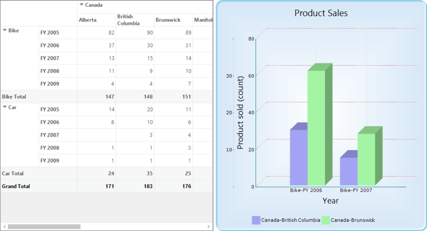Select the Brunswick column header
Viewport: 427px width, 231px height.
click(173, 20)
